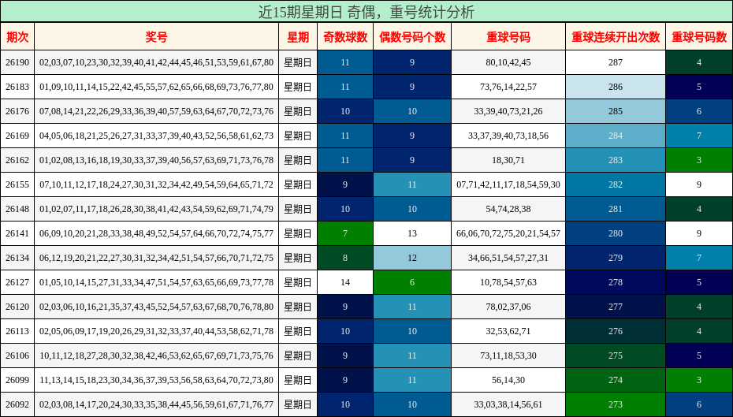Click consecutive count cell 284
The image size is (733, 417).
click(x=616, y=136)
